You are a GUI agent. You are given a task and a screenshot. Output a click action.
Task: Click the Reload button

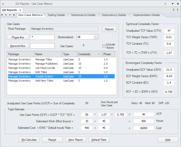109,29
